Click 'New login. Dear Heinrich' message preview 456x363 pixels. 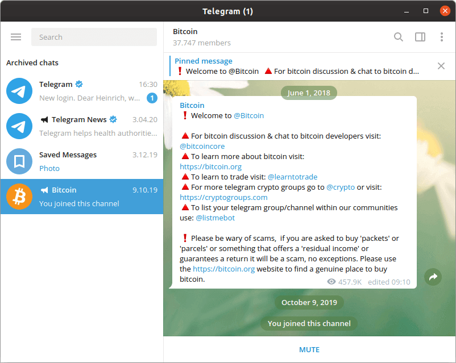point(90,98)
